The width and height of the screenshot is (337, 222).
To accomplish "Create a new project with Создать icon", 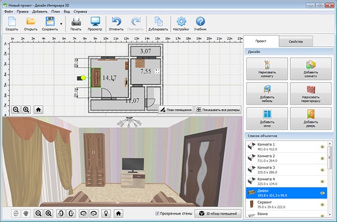I will click(x=12, y=24).
